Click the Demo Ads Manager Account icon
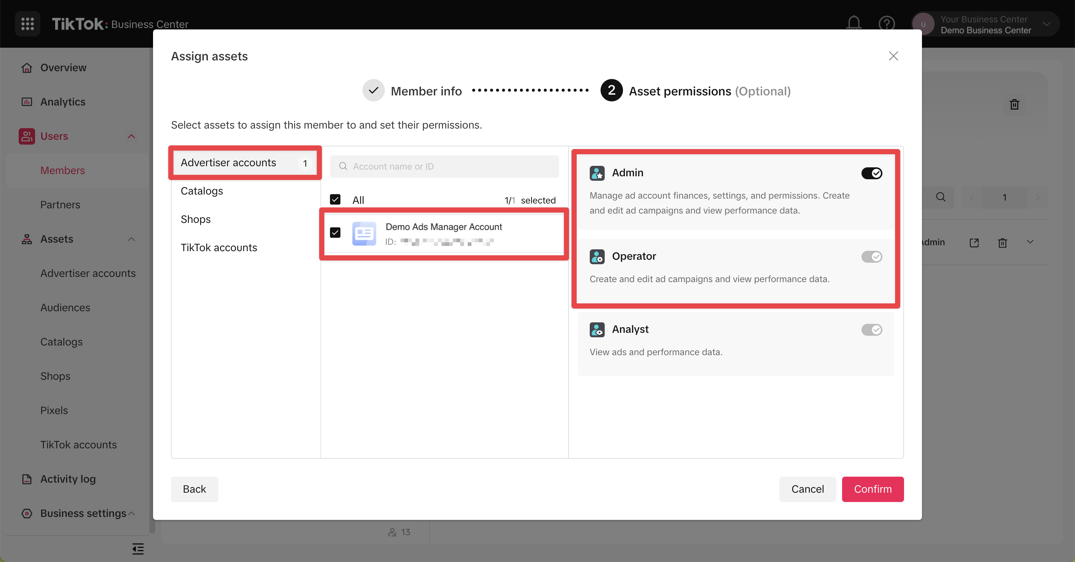 coord(364,234)
